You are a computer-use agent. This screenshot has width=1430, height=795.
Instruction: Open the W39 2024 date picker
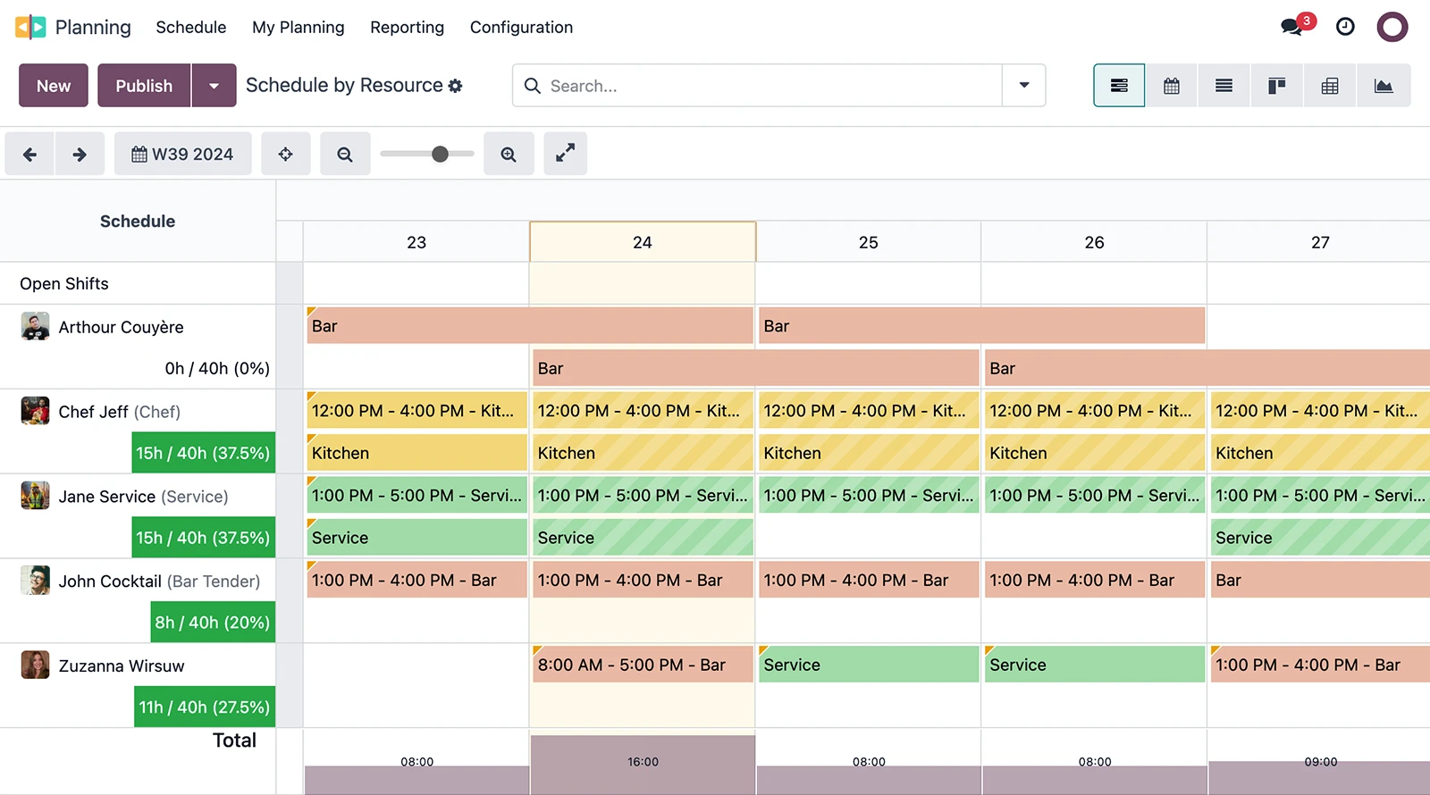tap(182, 155)
